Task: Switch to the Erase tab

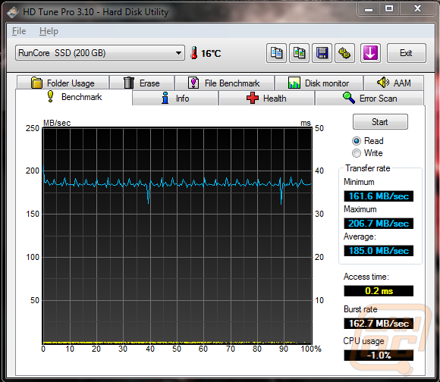Action: (142, 83)
